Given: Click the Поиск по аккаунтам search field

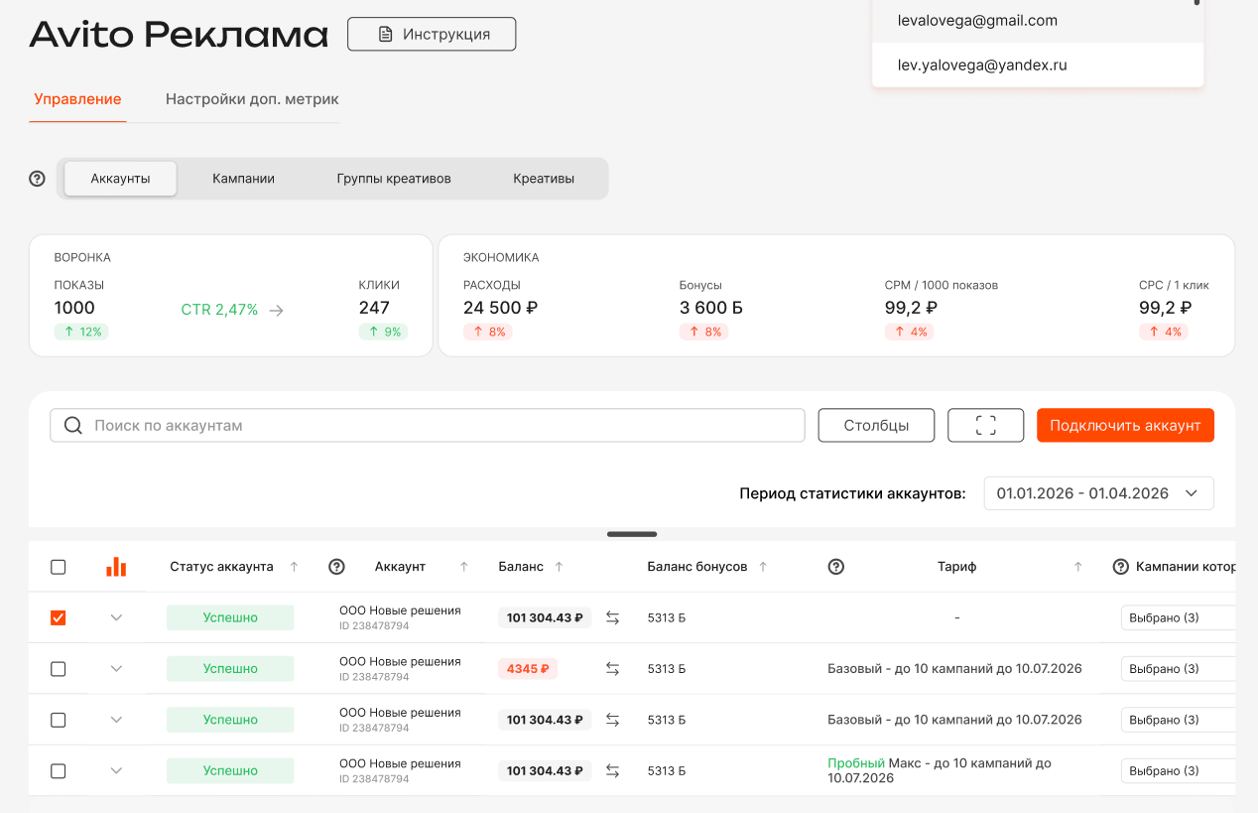Looking at the screenshot, I should pos(428,426).
